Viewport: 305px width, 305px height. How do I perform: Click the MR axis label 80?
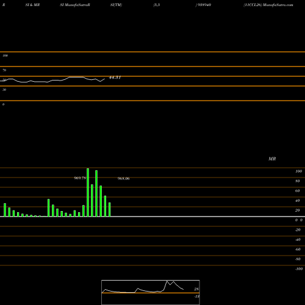298,181
